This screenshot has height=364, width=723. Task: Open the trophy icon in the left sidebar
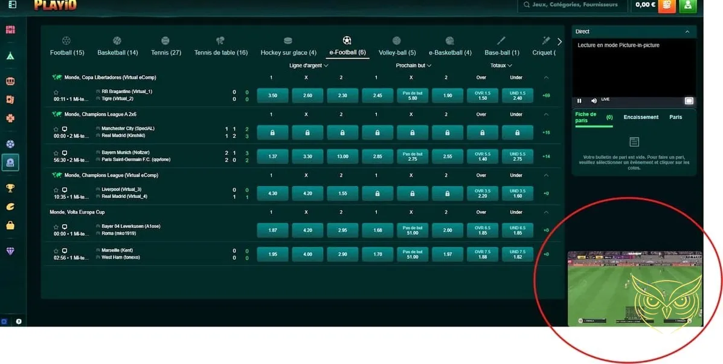pos(10,188)
